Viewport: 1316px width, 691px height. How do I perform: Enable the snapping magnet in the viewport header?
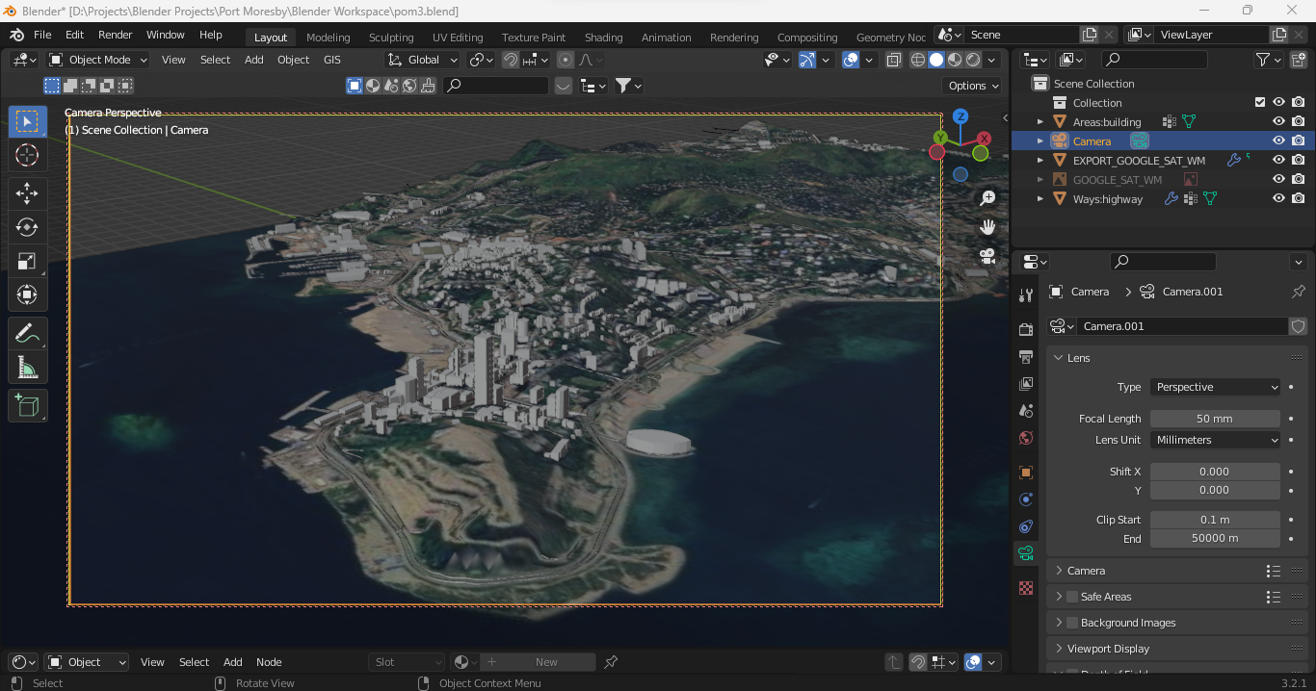pos(511,60)
